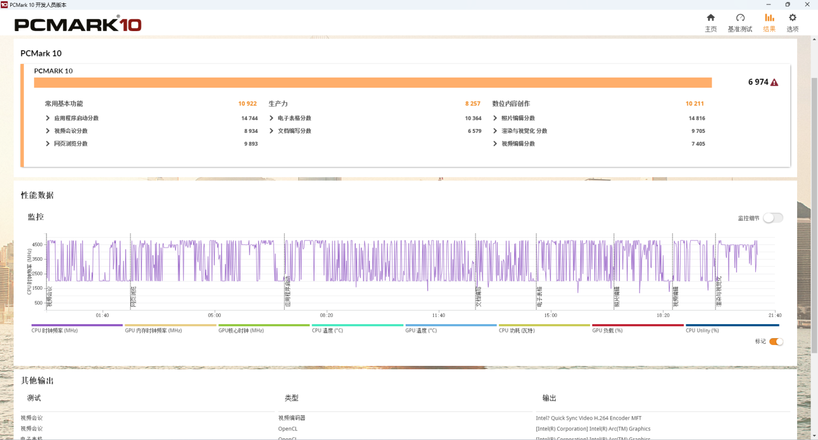Open the 主页 home icon

pyautogui.click(x=711, y=18)
